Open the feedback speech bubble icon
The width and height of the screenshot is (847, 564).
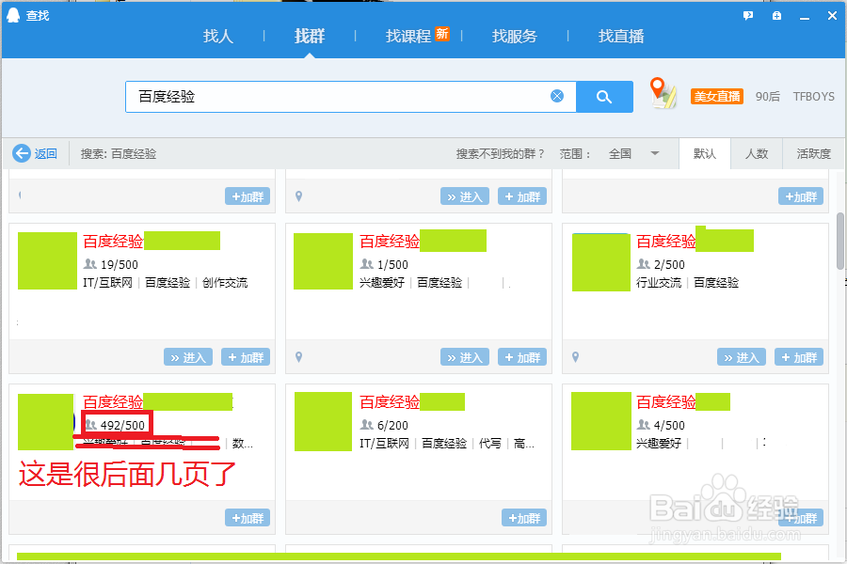[x=748, y=16]
